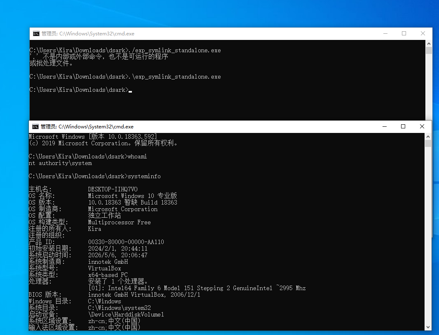Close the rear cmd window
This screenshot has height=335, width=439.
423,34
